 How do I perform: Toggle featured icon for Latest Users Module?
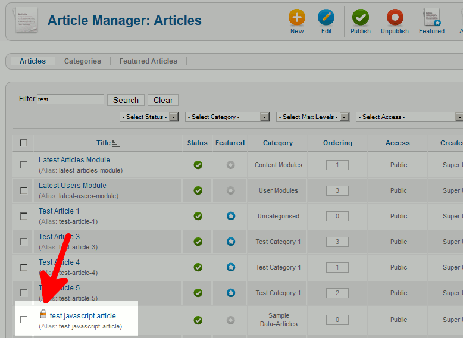pyautogui.click(x=231, y=190)
